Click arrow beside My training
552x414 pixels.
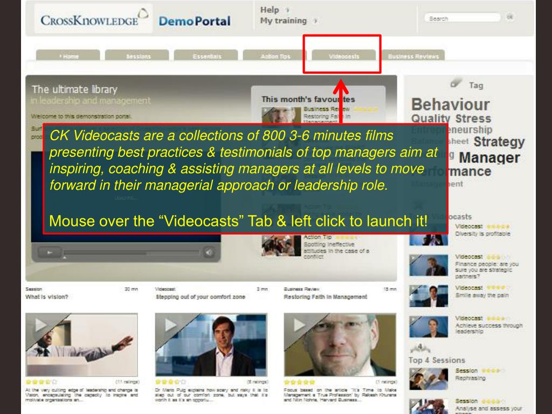point(315,21)
